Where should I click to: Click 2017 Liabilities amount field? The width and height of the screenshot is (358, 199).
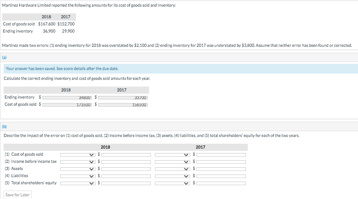click(x=221, y=176)
